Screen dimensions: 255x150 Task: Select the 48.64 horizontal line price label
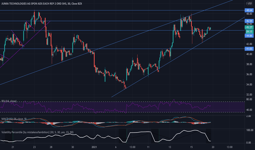click(x=249, y=10)
